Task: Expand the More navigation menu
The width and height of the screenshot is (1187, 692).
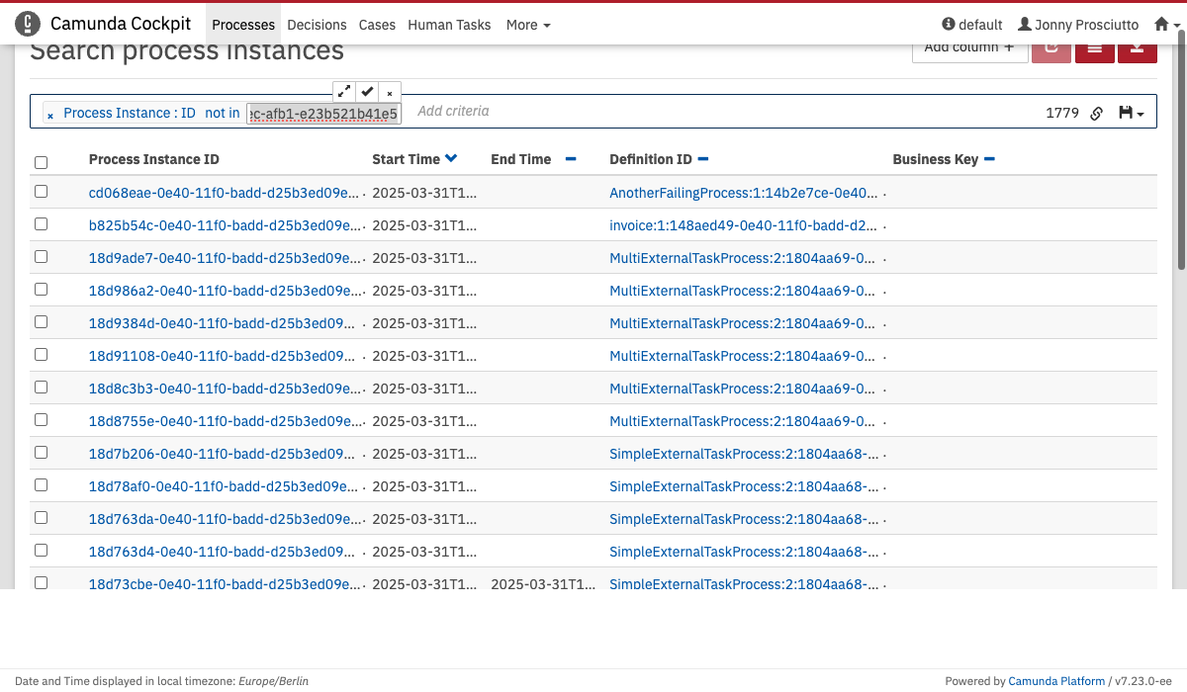Action: [527, 25]
